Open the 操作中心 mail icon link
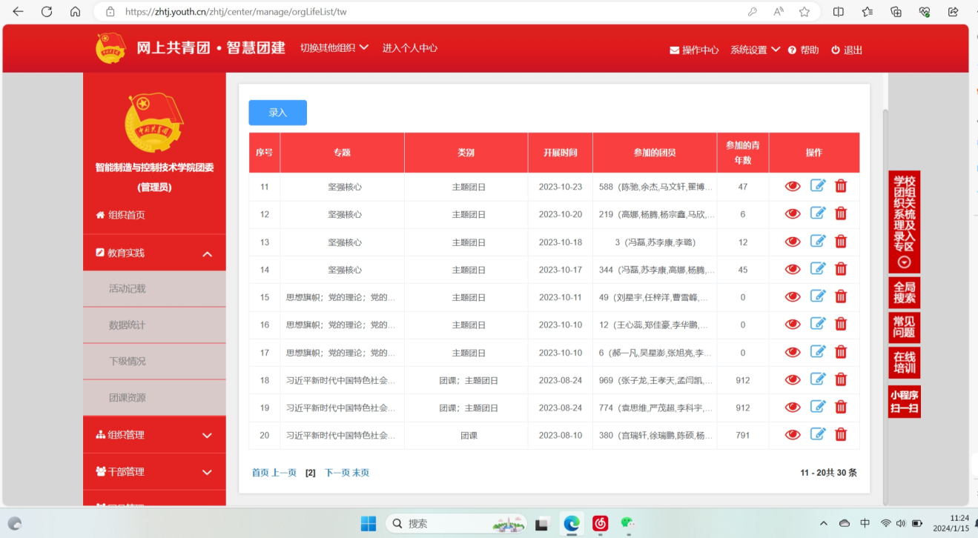The width and height of the screenshot is (978, 538). click(x=694, y=50)
